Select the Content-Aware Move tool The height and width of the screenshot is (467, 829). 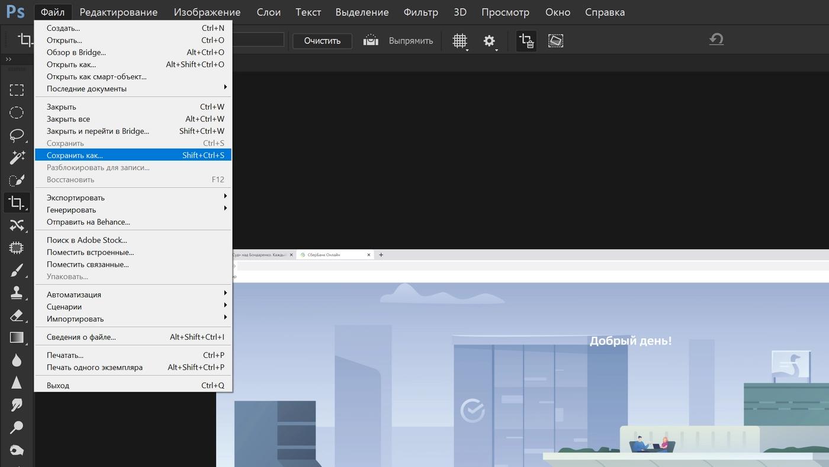[x=17, y=225]
